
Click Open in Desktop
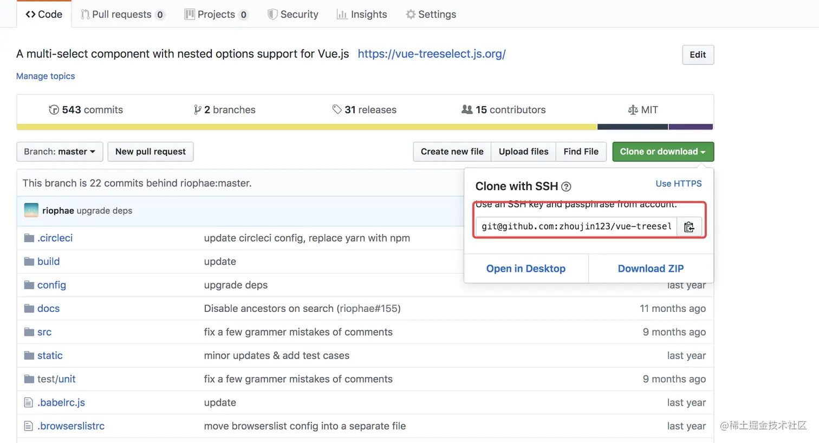click(x=526, y=269)
